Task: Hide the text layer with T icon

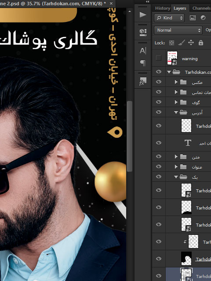Action: pos(159,143)
